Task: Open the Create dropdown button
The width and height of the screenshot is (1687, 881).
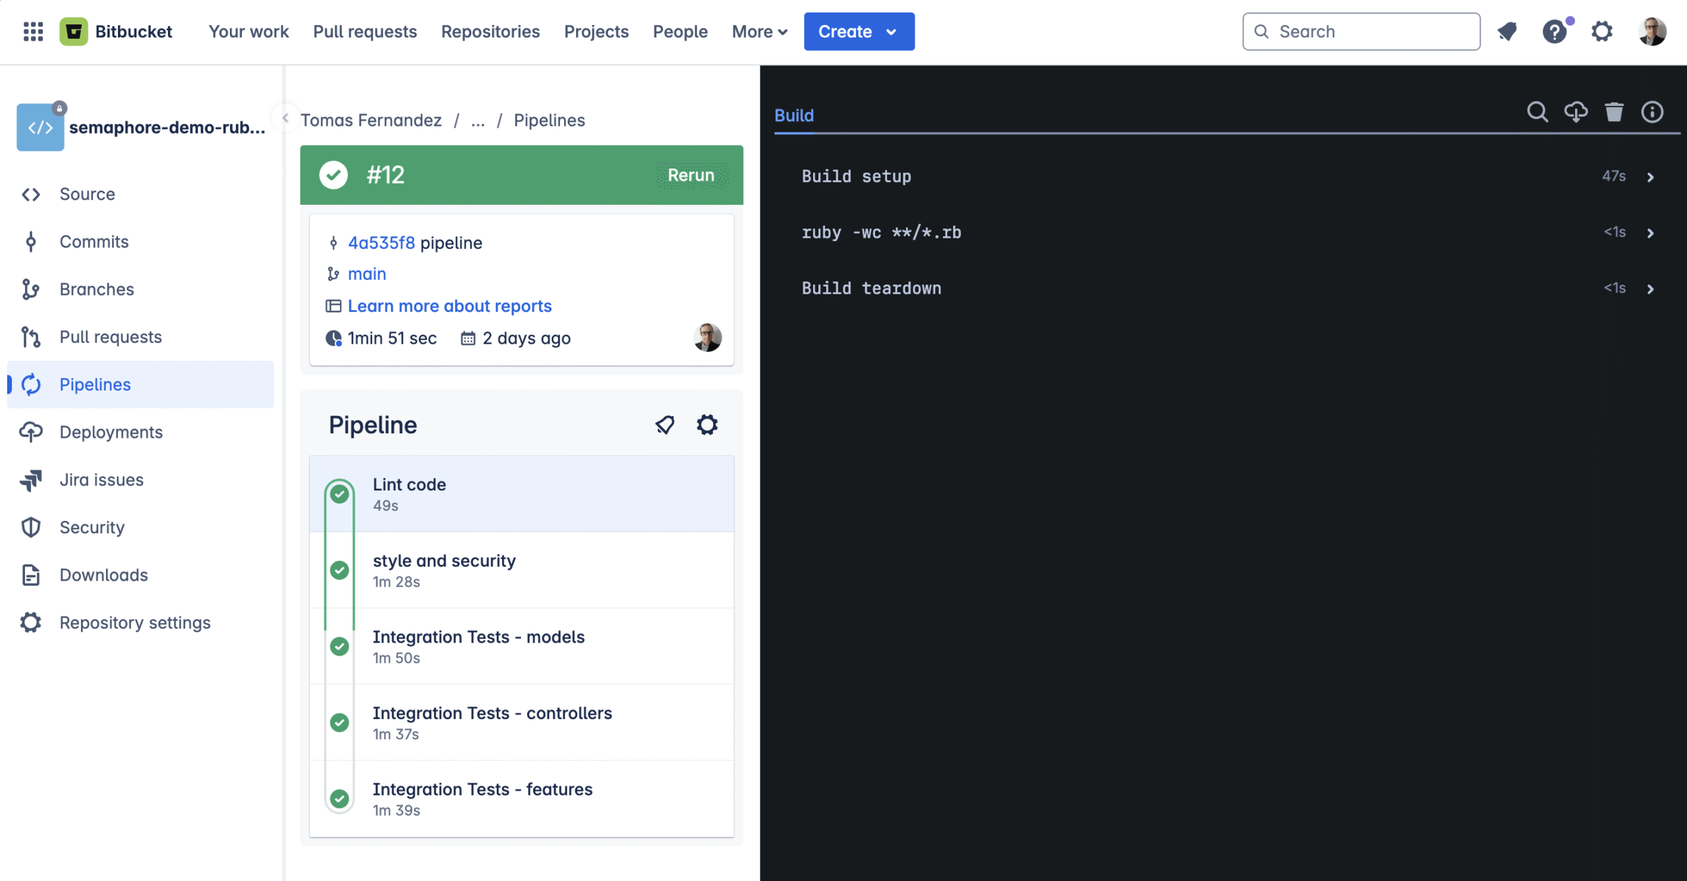Action: pyautogui.click(x=859, y=32)
